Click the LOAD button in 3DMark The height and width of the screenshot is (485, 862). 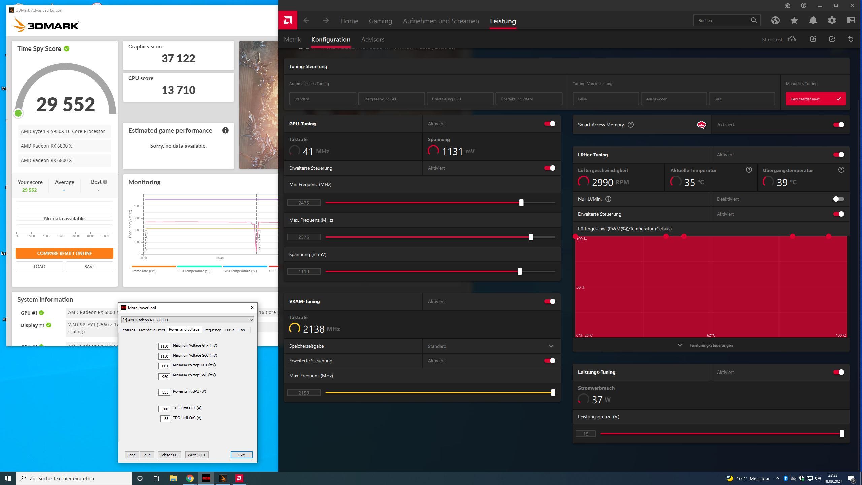(x=39, y=267)
